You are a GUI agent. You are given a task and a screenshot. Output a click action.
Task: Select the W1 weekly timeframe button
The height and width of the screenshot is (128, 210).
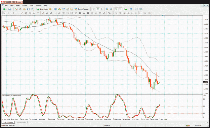click(x=144, y=13)
